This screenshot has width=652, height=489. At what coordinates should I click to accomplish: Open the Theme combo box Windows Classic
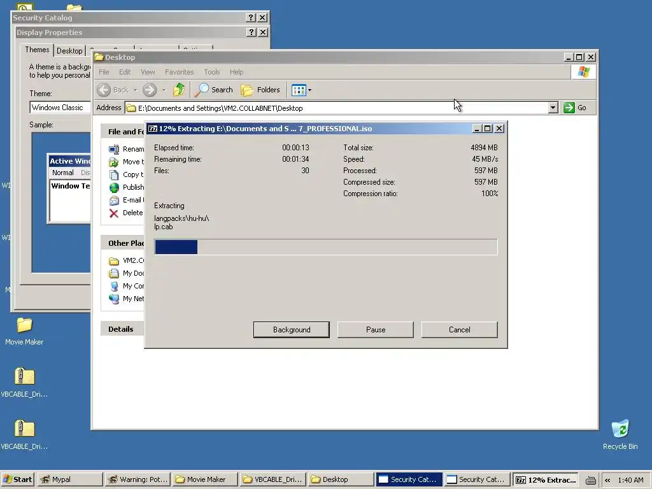[x=60, y=107]
